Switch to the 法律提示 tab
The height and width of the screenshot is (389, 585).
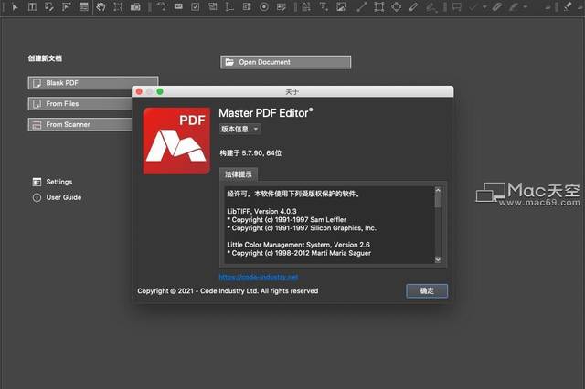click(x=239, y=174)
